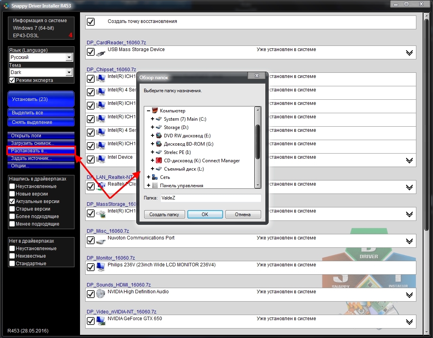Expand the Сеть tree node
This screenshot has height=338, width=433.
pyautogui.click(x=149, y=177)
